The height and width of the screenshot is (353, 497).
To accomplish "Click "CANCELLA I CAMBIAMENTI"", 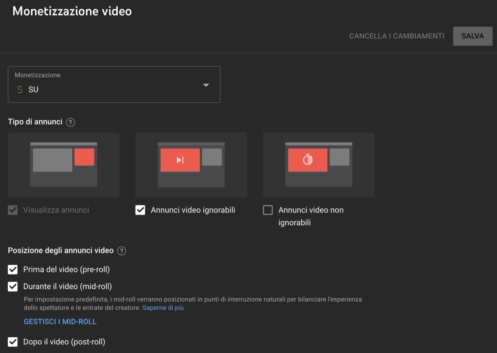I will [x=396, y=36].
